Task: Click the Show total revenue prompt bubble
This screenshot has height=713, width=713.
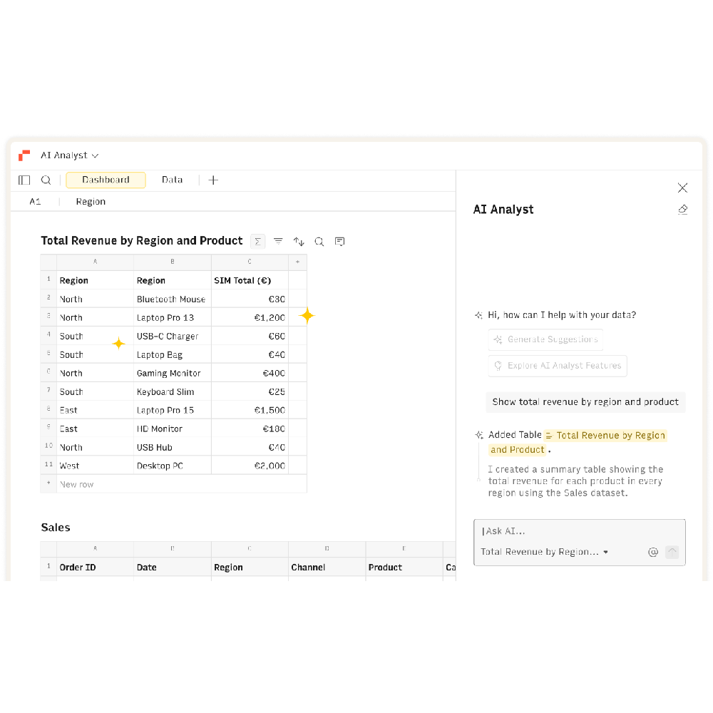Action: tap(585, 402)
